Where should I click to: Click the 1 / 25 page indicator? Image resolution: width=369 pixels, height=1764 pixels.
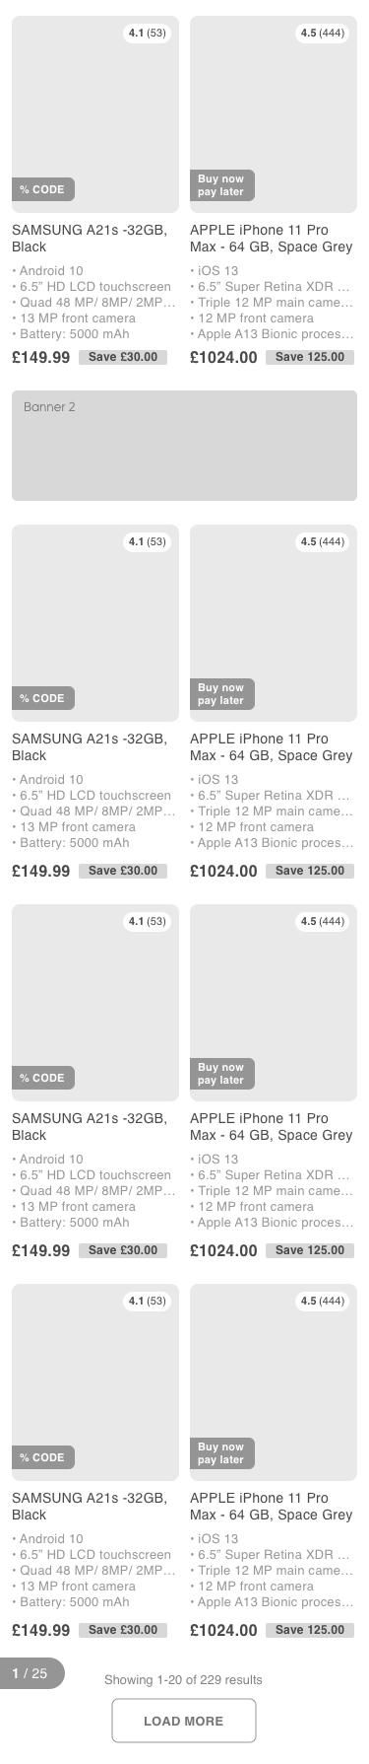point(31,1673)
